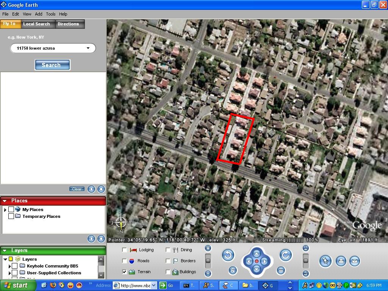The width and height of the screenshot is (388, 291).
Task: Enable the Roads checkbox
Action: coord(125,261)
